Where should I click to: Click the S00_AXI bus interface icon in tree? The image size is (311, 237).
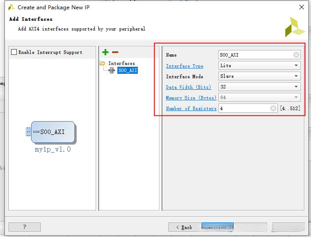[x=112, y=70]
